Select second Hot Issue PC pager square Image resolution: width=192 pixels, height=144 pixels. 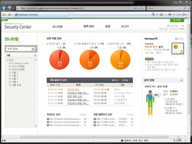click(179, 39)
